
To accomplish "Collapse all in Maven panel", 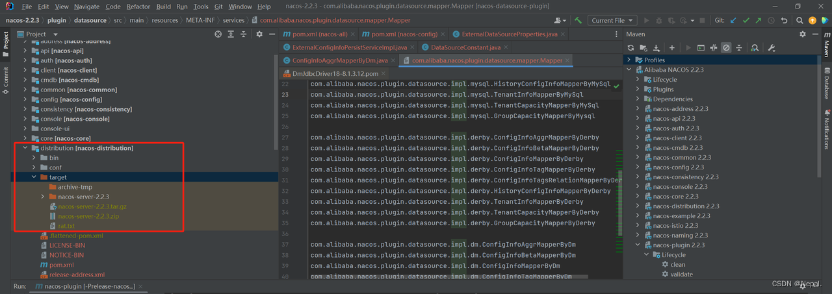I will click(739, 47).
